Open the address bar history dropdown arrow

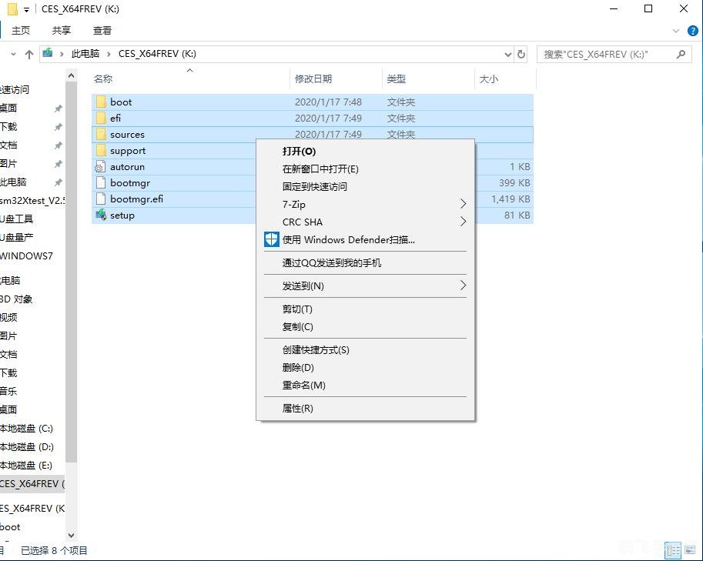[x=507, y=54]
